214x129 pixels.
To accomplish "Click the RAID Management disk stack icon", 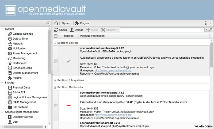I will pos(10,102).
